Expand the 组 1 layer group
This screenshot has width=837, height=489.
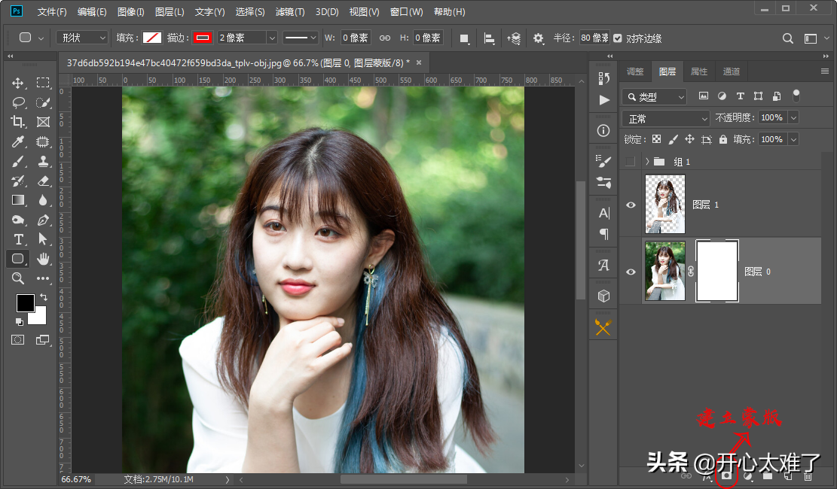[x=647, y=162]
